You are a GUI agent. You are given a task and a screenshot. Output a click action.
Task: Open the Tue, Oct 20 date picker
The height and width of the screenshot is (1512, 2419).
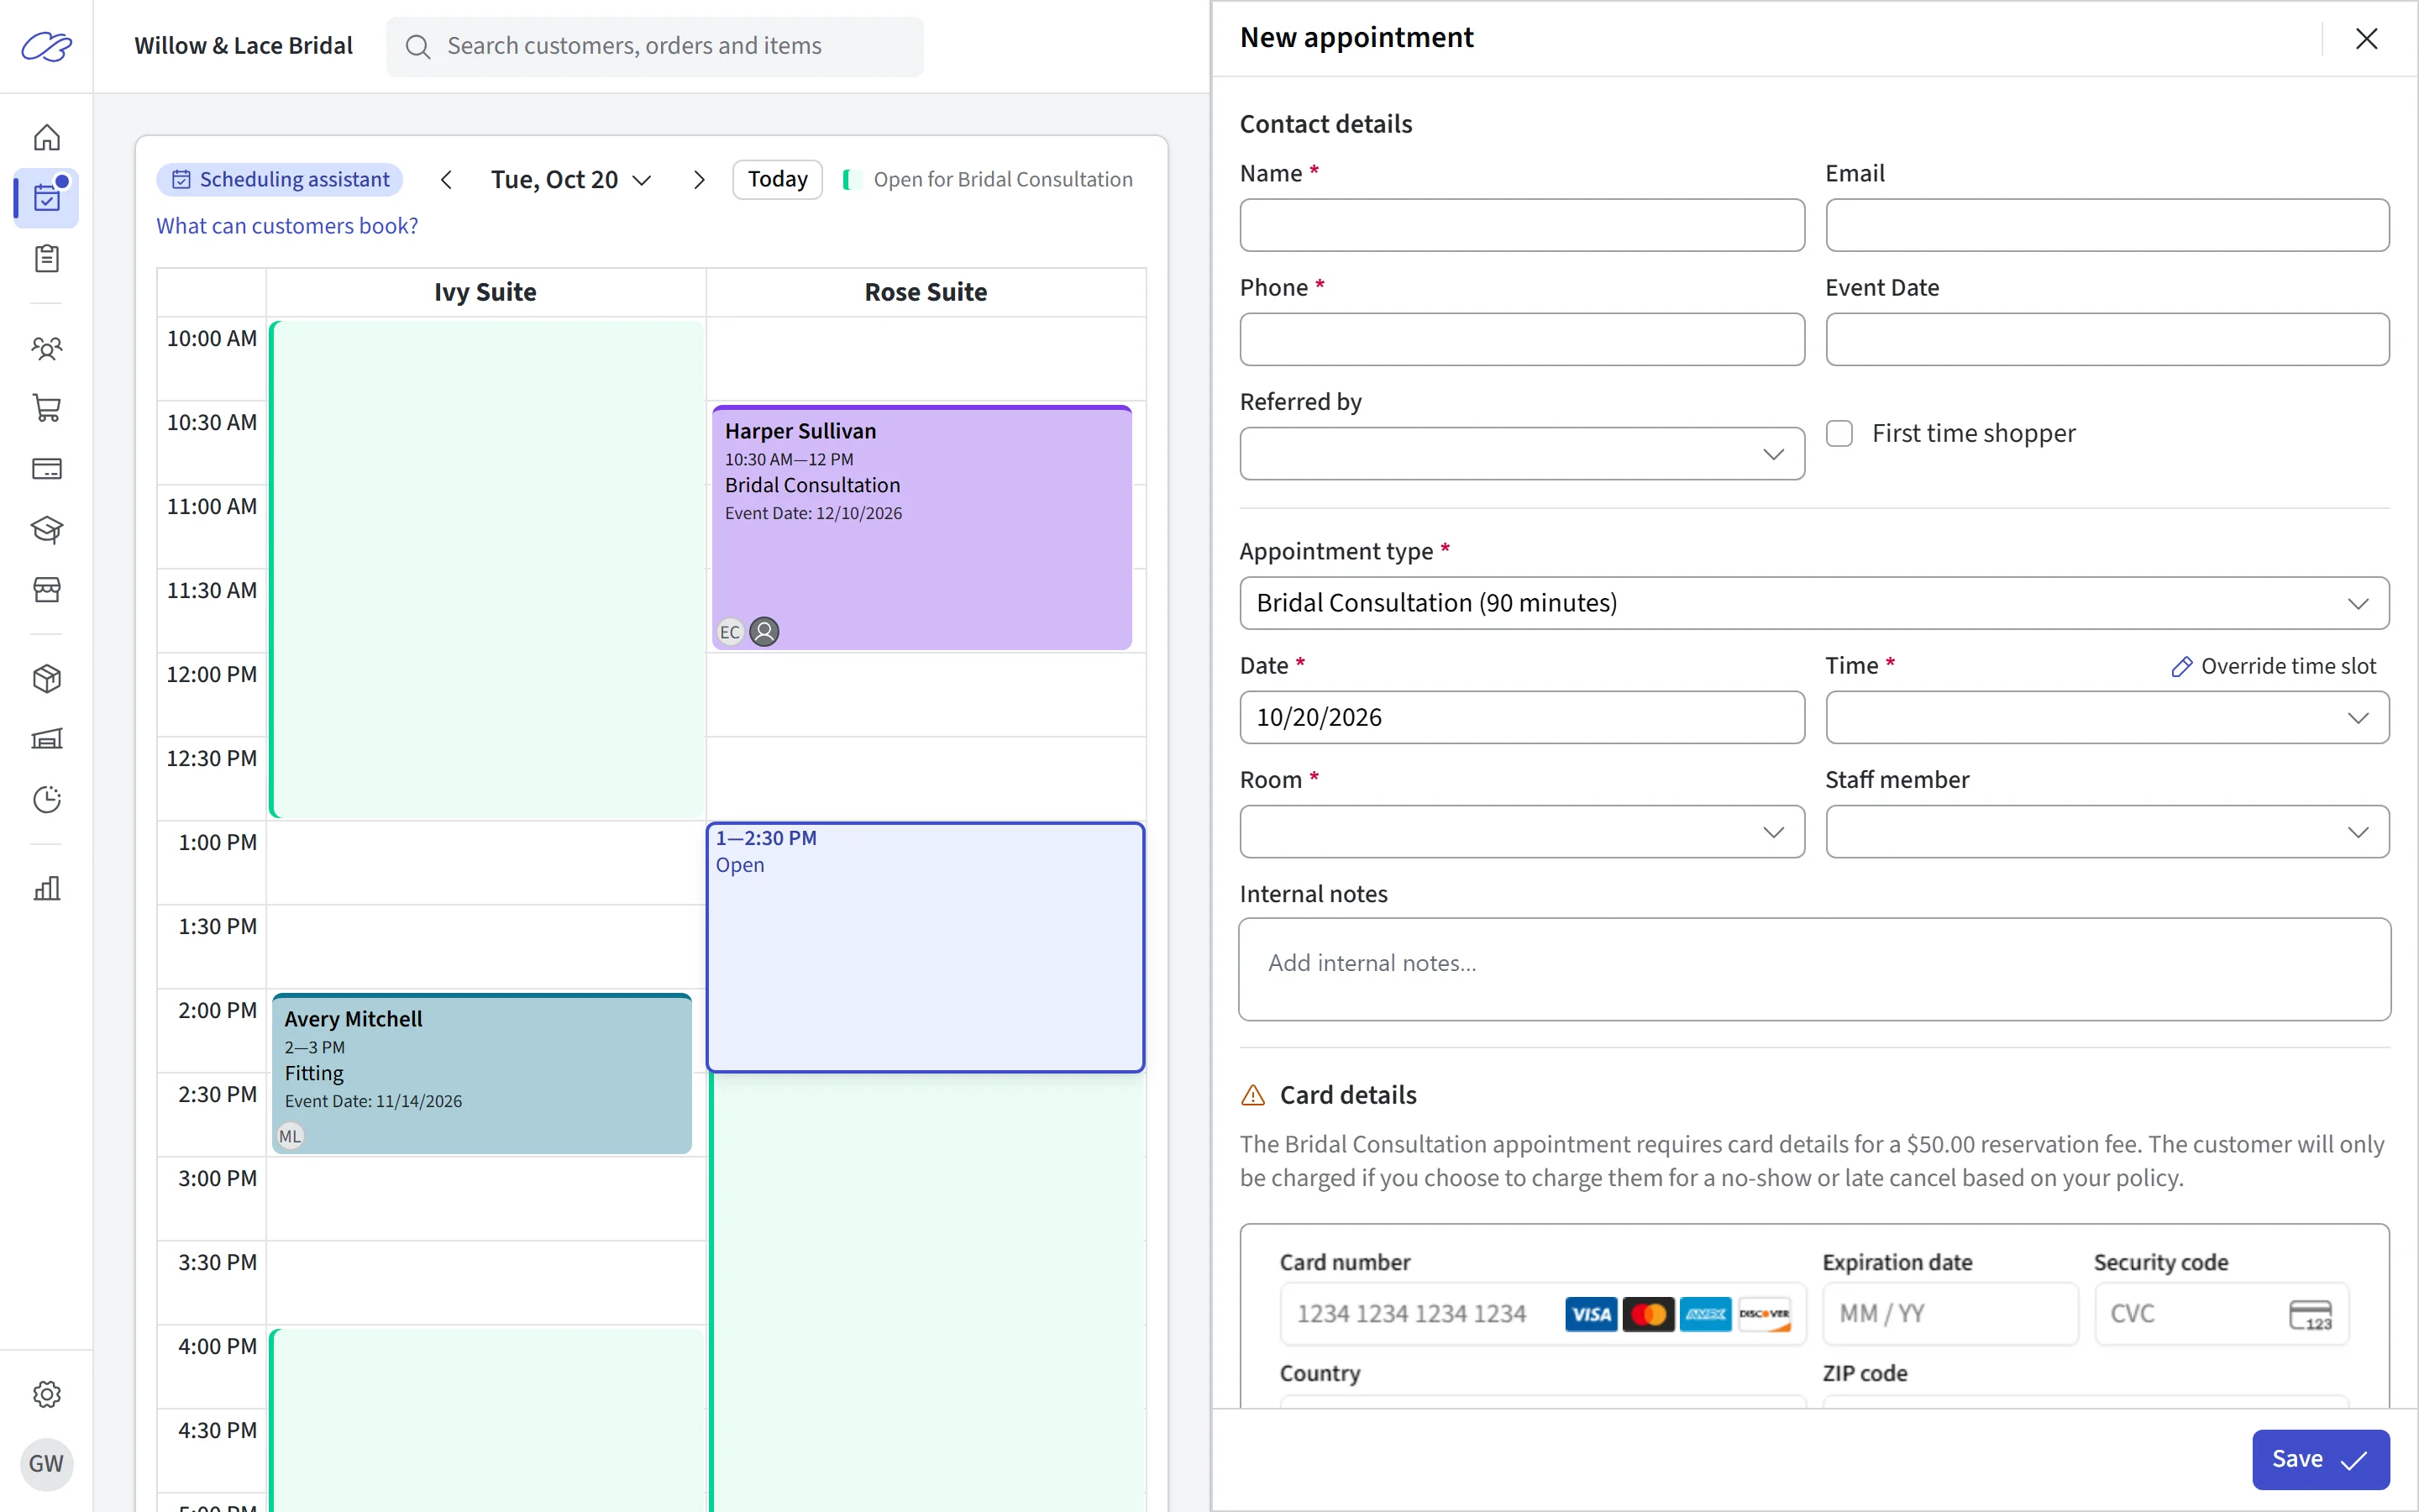coord(571,180)
